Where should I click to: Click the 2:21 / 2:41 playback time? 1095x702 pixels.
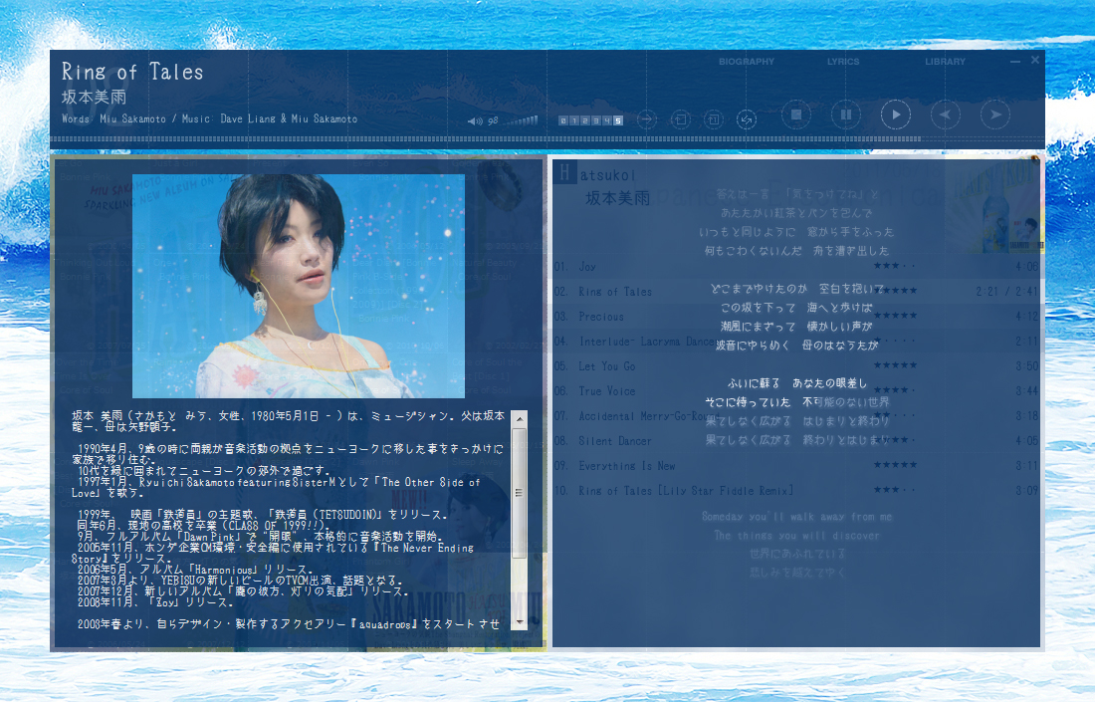click(1007, 292)
